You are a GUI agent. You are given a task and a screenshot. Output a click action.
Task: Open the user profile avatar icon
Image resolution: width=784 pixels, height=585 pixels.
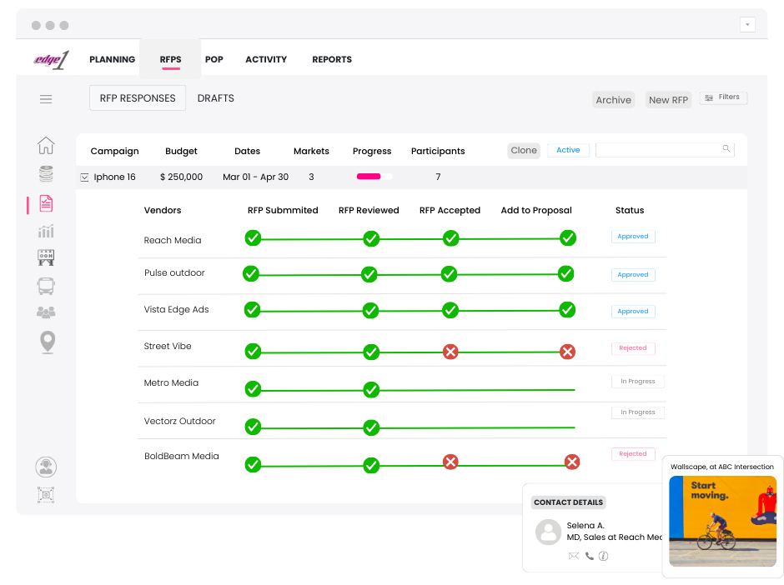point(46,467)
